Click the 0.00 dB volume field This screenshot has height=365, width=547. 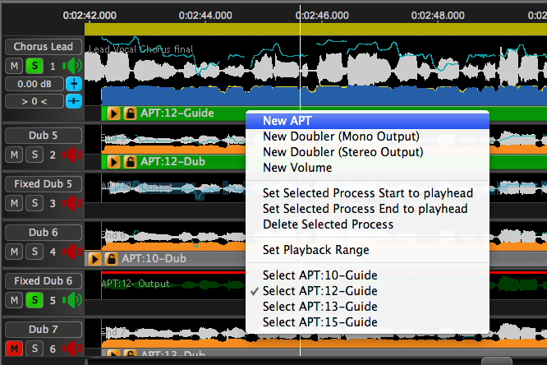click(33, 84)
